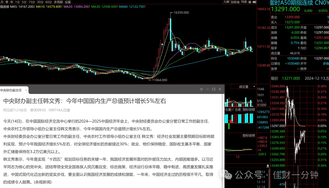Click the MA5 value in chart legend
Screen dimensions: 329x188
pyautogui.click(x=23, y=6)
